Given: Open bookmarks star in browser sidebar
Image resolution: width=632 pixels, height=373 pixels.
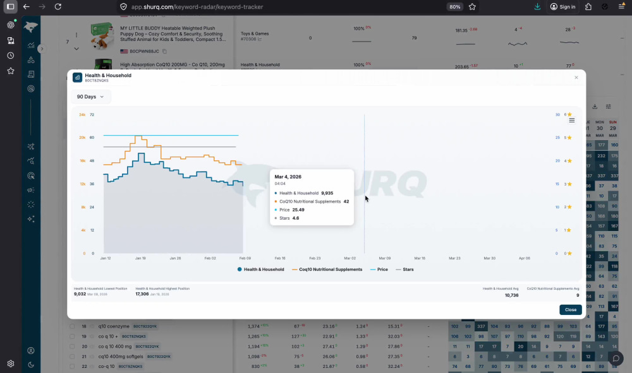Looking at the screenshot, I should tap(11, 71).
